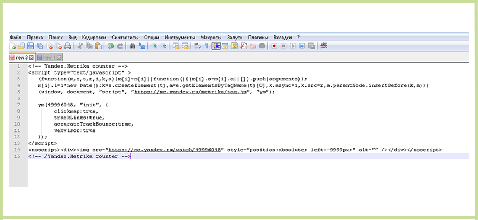
Task: Place cursor on "accurateTrackBounce:true," line
Action: point(94,124)
